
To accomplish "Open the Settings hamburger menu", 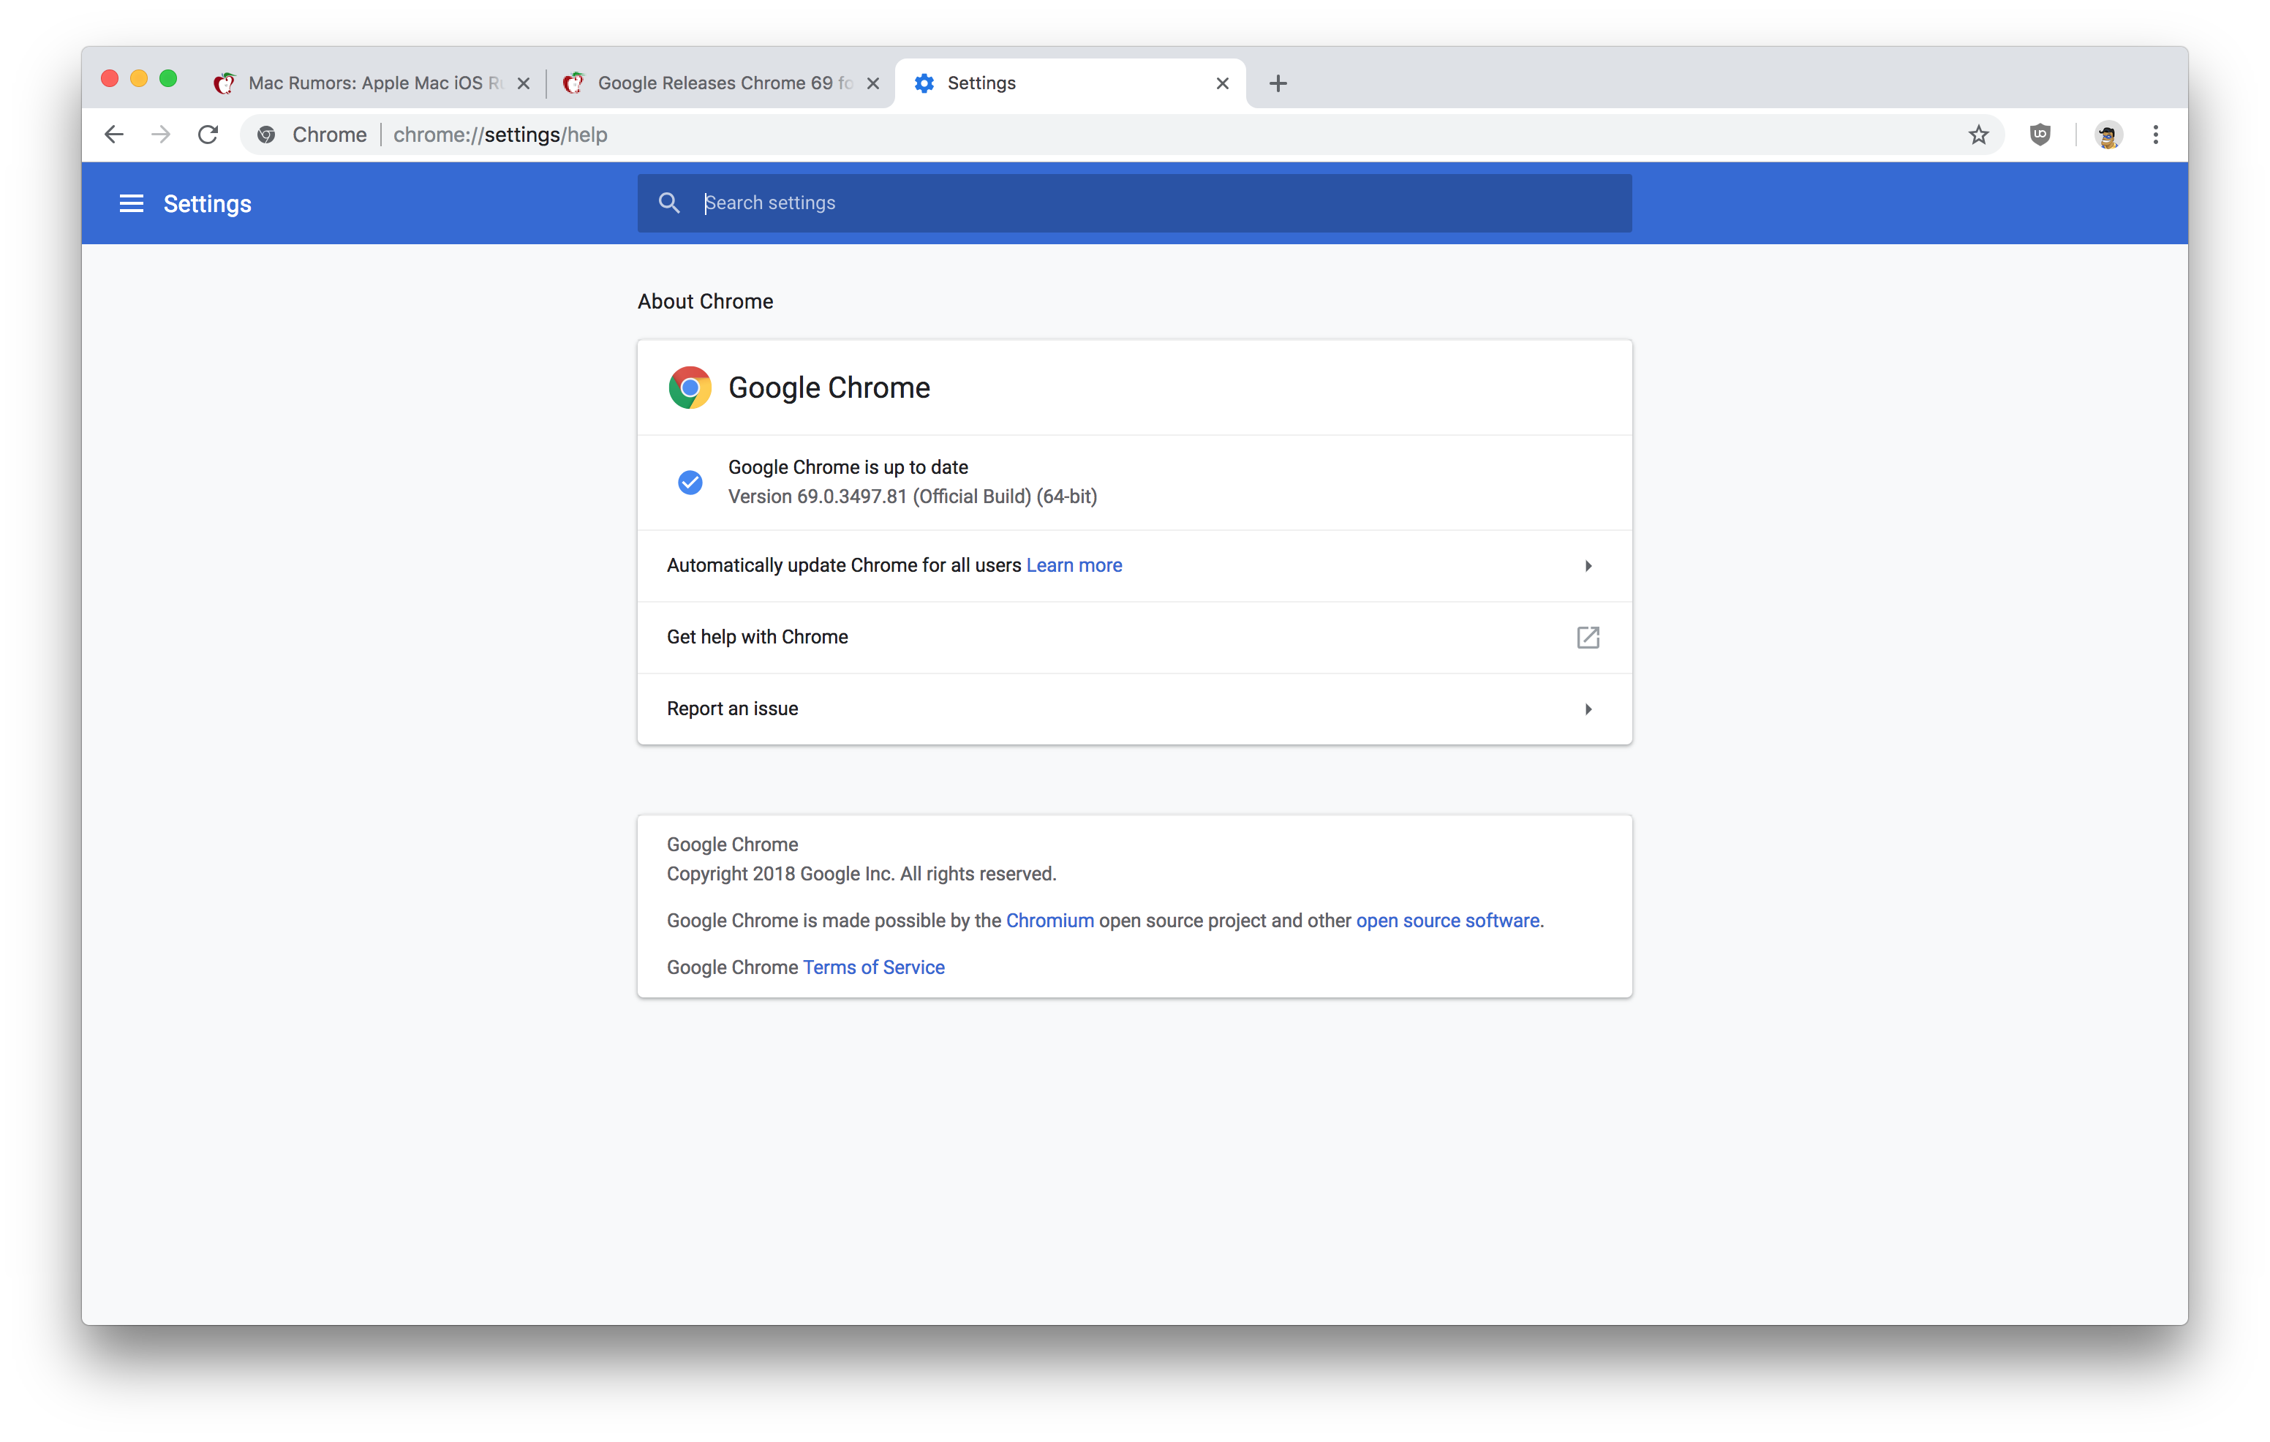I will (131, 203).
